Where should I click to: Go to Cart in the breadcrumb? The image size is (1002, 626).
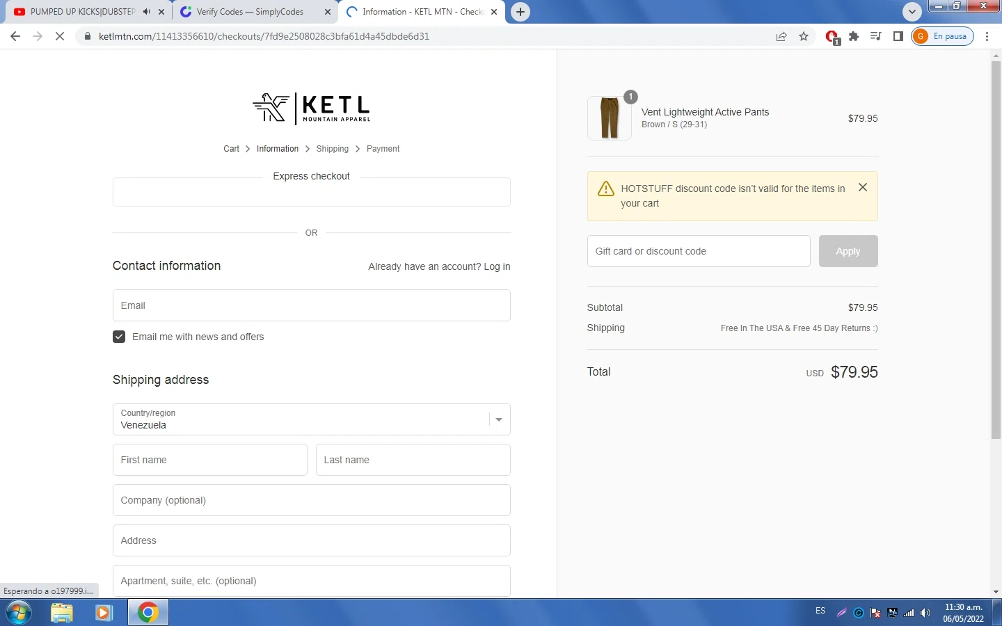point(231,149)
